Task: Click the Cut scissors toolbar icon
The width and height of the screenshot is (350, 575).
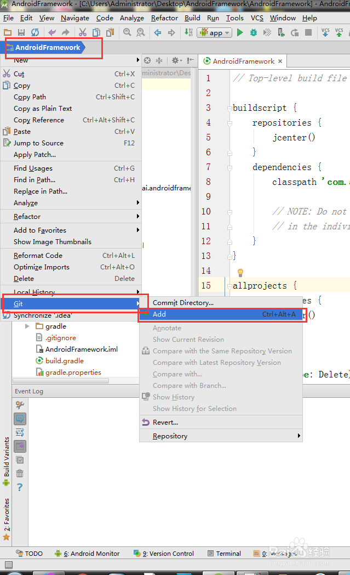Action: 83,32
